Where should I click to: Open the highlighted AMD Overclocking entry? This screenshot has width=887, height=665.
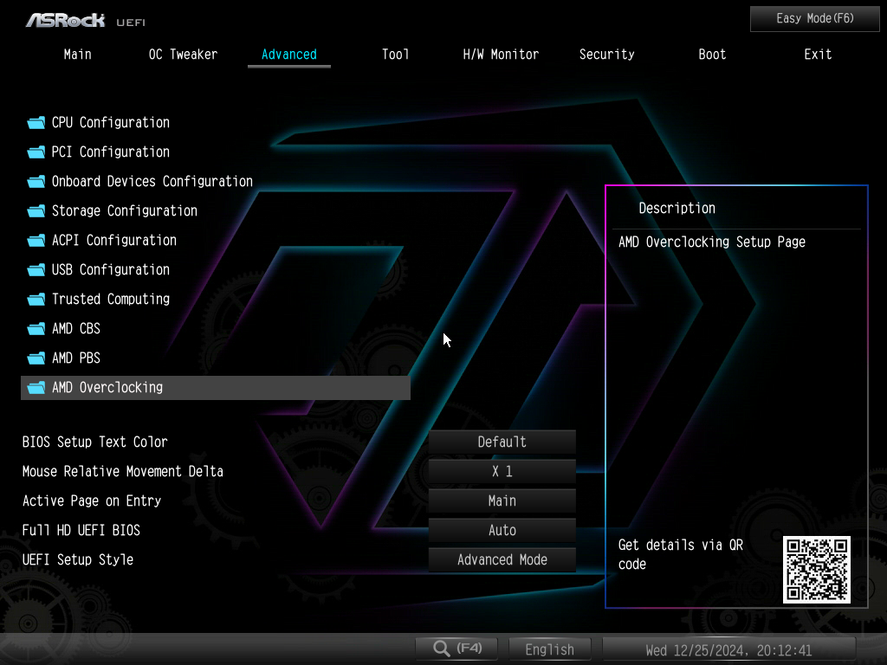click(x=216, y=387)
